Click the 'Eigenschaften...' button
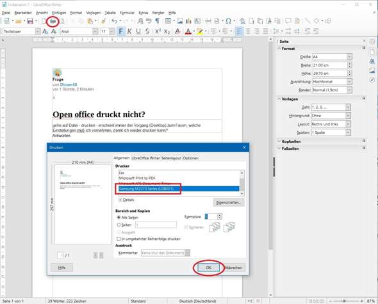The image size is (378, 304). (229, 202)
